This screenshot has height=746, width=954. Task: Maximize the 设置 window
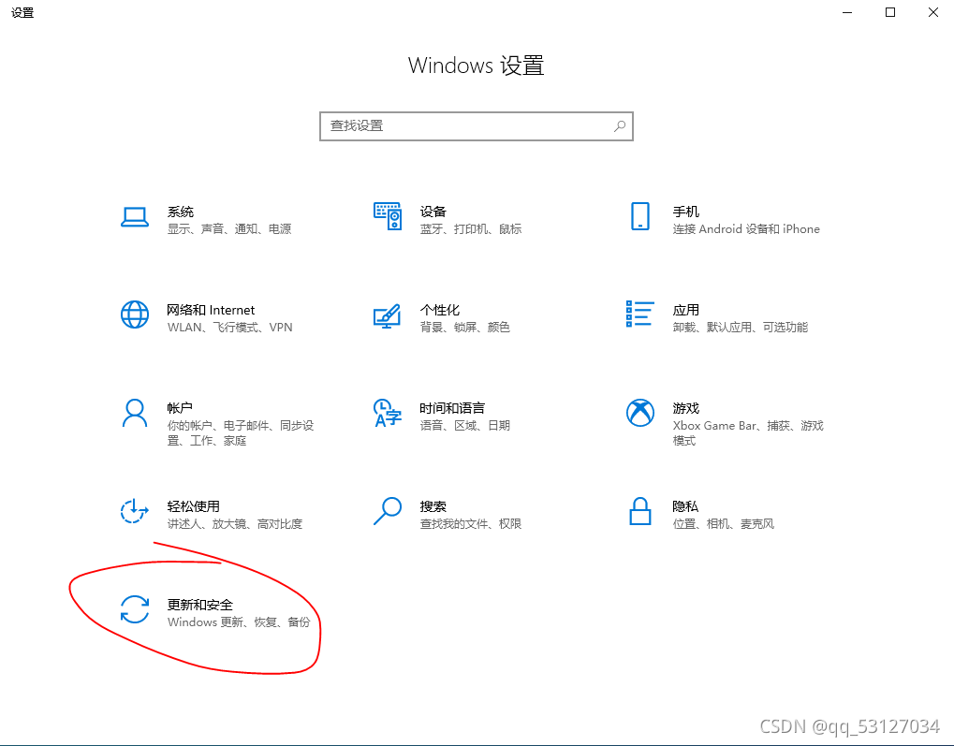point(890,12)
